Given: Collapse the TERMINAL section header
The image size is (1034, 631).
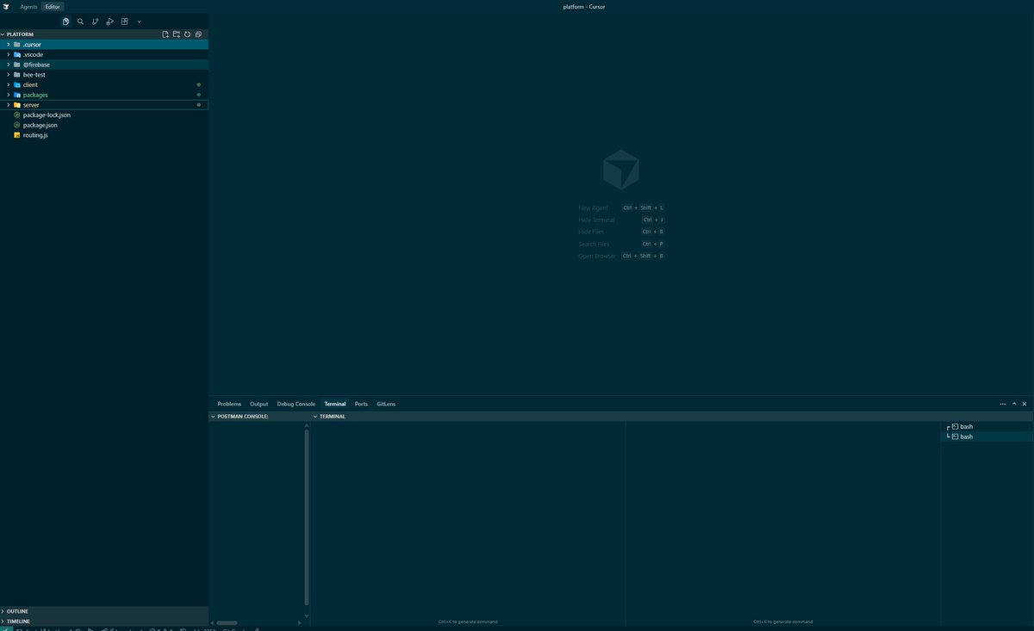Looking at the screenshot, I should (672, 417).
